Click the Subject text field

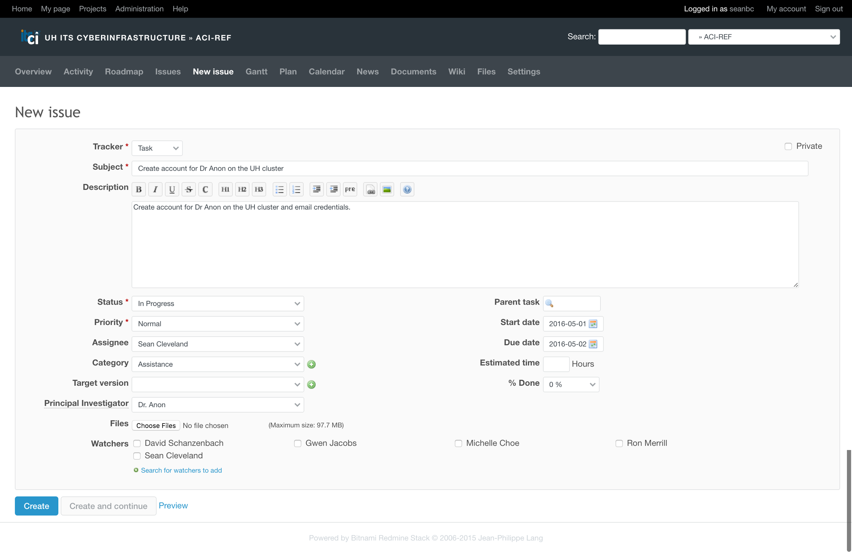(x=470, y=169)
